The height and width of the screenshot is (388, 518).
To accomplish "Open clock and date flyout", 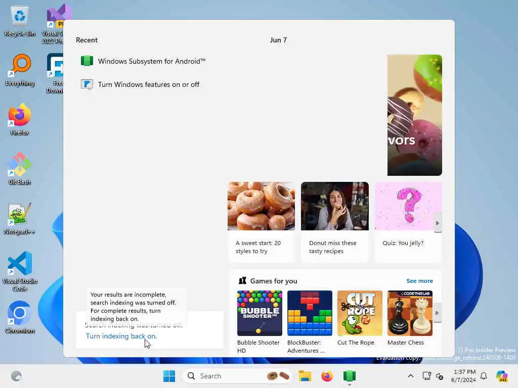I will point(464,376).
